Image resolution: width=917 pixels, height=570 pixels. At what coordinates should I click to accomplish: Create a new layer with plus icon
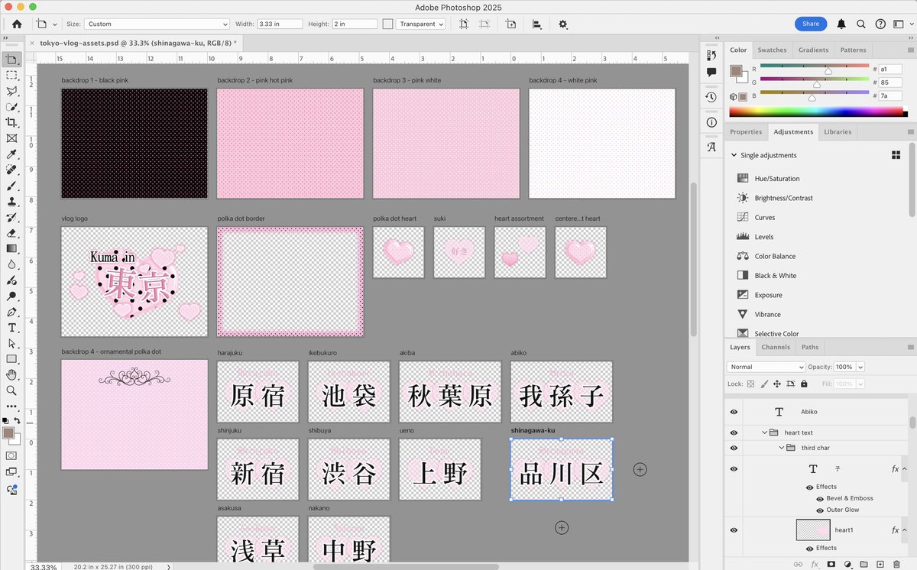tap(880, 565)
